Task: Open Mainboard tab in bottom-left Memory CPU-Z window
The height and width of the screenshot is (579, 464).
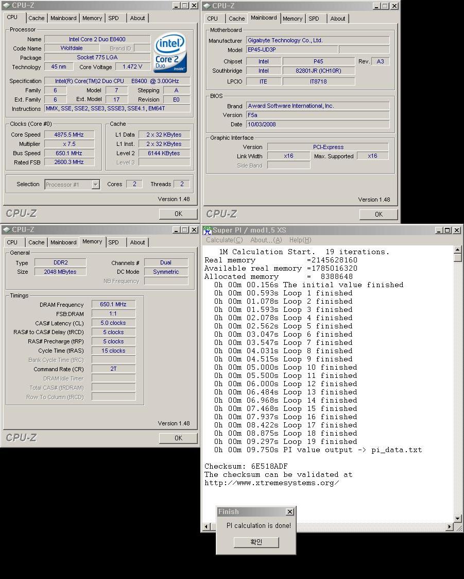Action: (63, 242)
